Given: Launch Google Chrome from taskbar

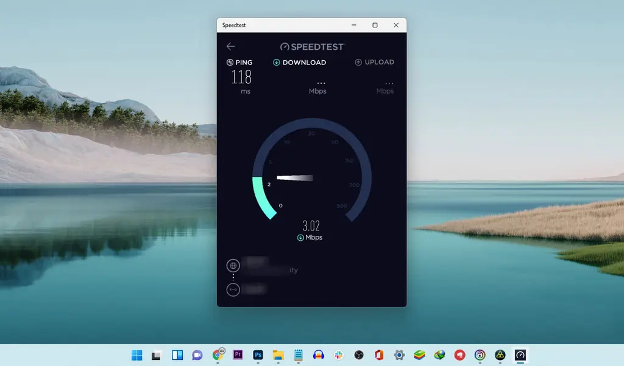Looking at the screenshot, I should tap(218, 354).
